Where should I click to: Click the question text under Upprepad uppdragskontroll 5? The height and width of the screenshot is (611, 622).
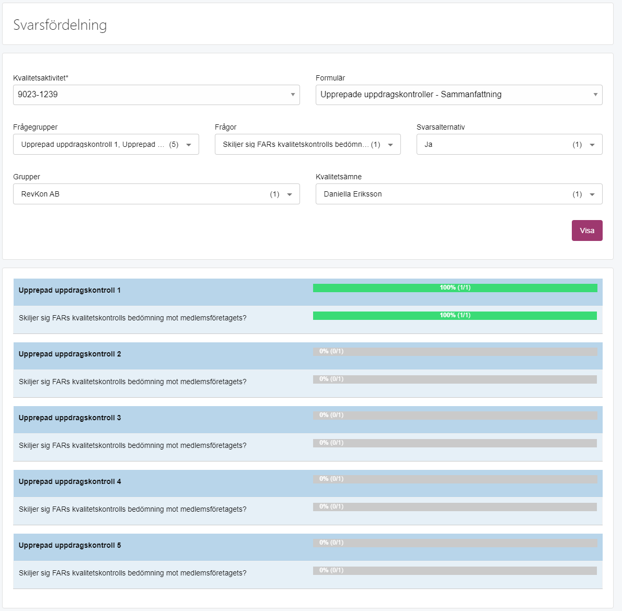click(x=132, y=573)
